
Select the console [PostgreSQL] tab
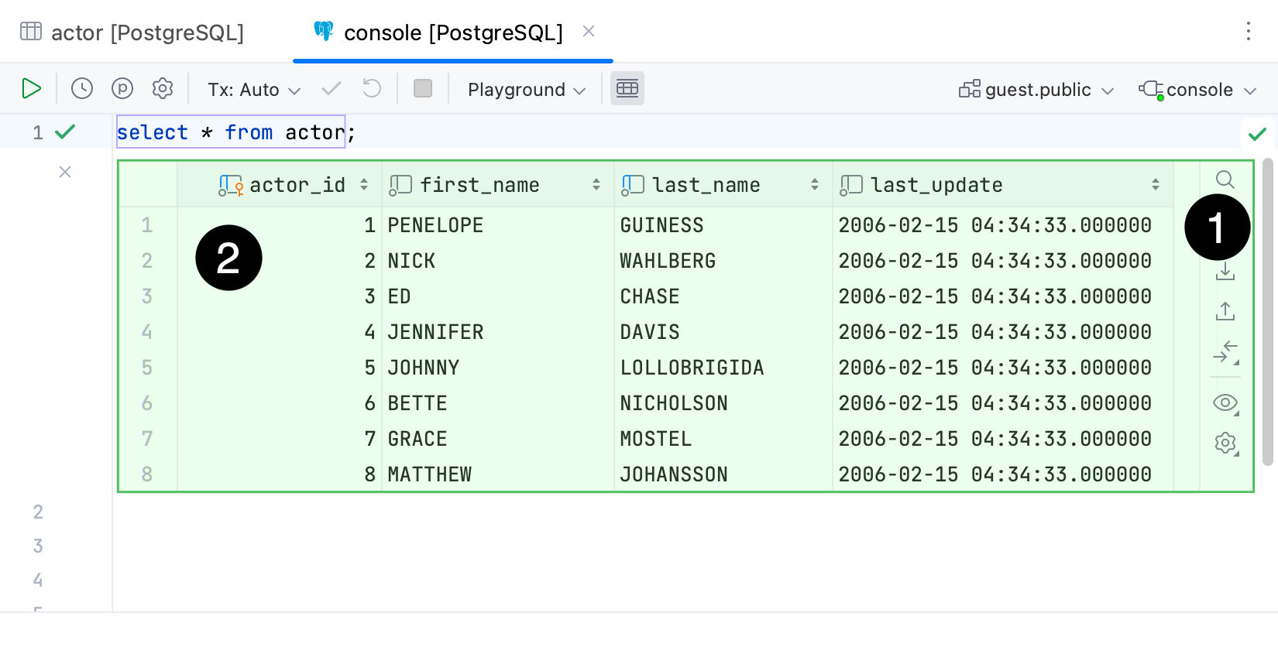tap(452, 33)
